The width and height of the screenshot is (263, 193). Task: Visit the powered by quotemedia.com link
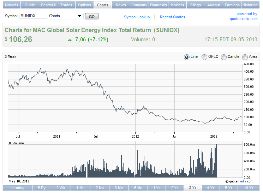pos(244,16)
